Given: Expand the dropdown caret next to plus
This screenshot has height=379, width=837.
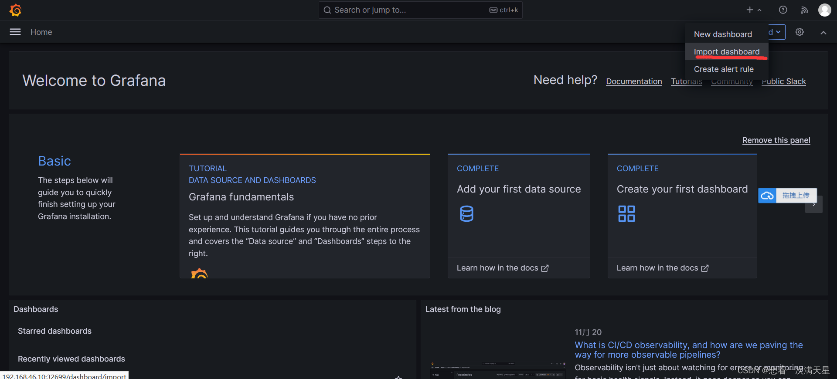Looking at the screenshot, I should tap(759, 10).
